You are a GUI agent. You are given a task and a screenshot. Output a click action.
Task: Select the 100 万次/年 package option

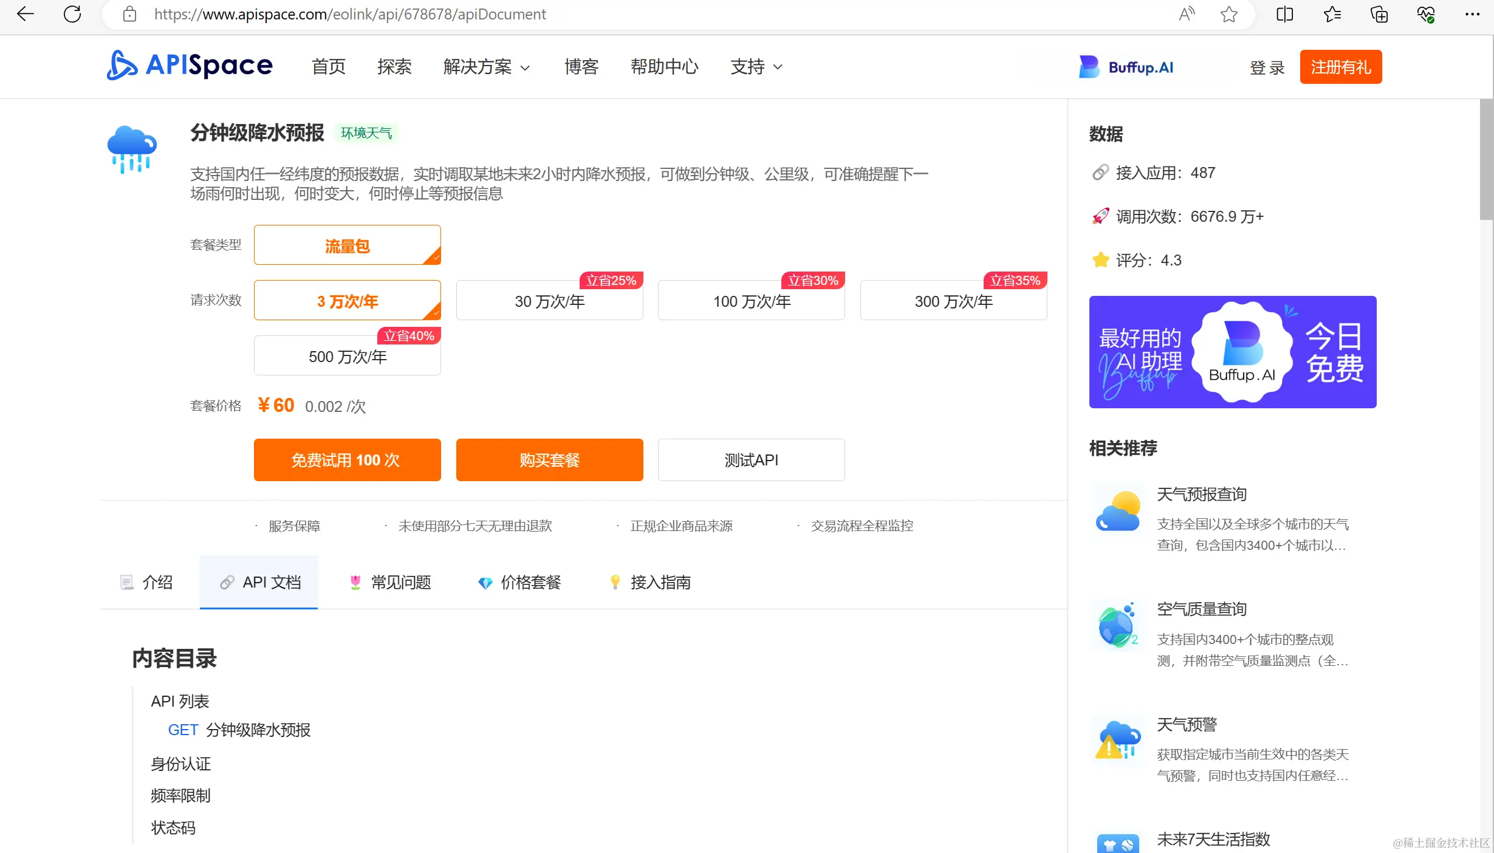coord(751,301)
